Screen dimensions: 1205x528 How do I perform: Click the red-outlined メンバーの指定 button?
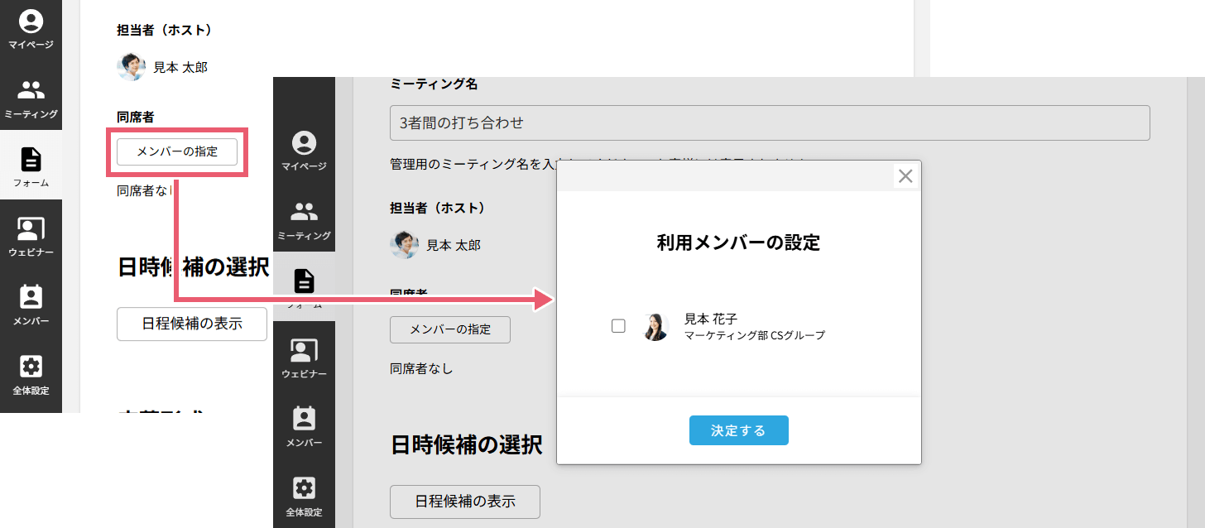click(x=177, y=151)
